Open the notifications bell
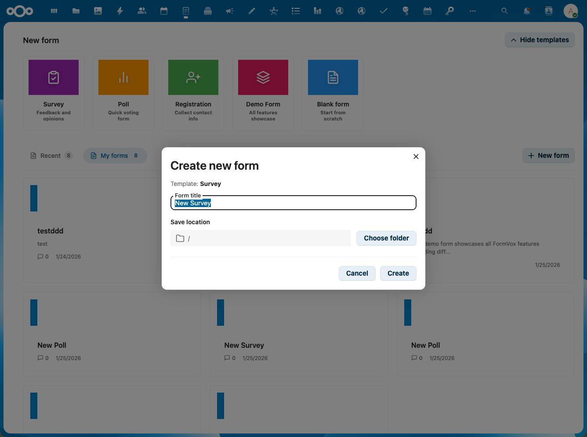 [x=526, y=11]
